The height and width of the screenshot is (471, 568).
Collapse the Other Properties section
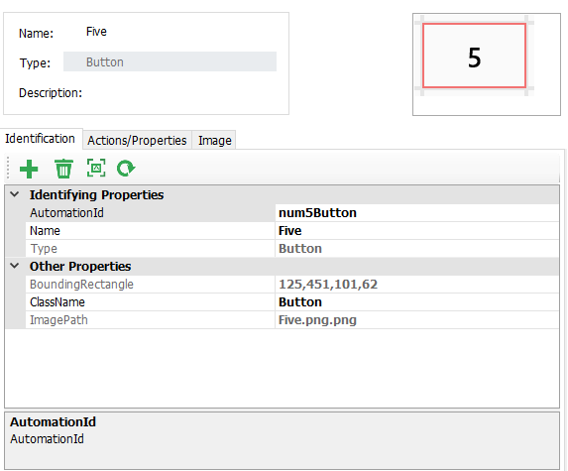(x=15, y=266)
